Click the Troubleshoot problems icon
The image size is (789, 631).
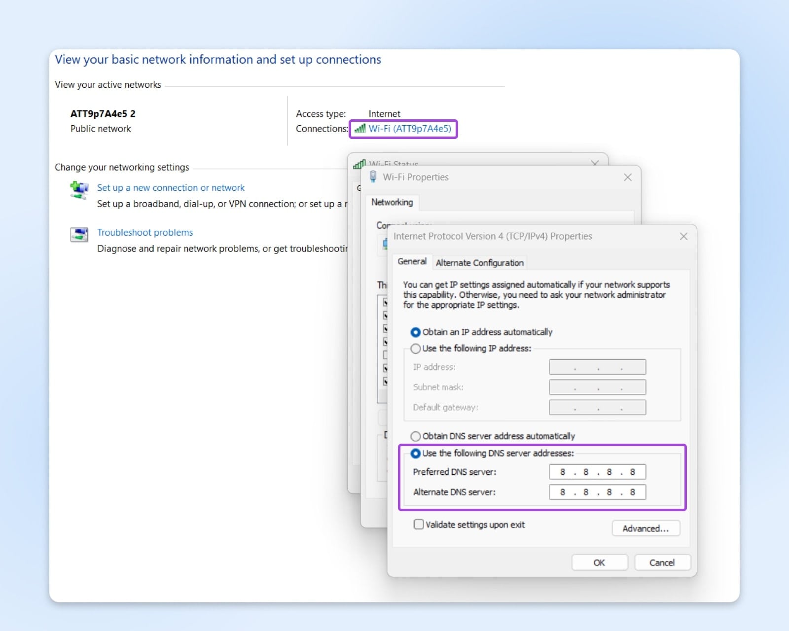79,234
